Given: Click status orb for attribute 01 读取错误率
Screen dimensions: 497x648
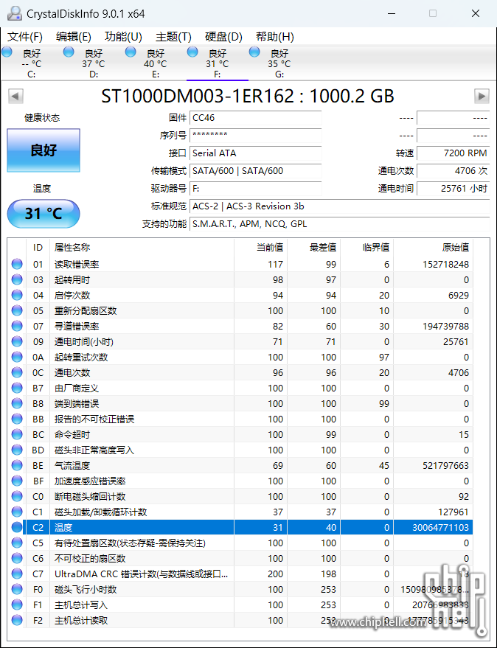Looking at the screenshot, I should coord(17,264).
